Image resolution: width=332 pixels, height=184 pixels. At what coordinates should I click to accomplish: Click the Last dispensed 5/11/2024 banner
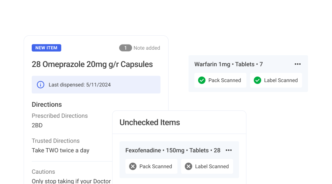pyautogui.click(x=96, y=85)
